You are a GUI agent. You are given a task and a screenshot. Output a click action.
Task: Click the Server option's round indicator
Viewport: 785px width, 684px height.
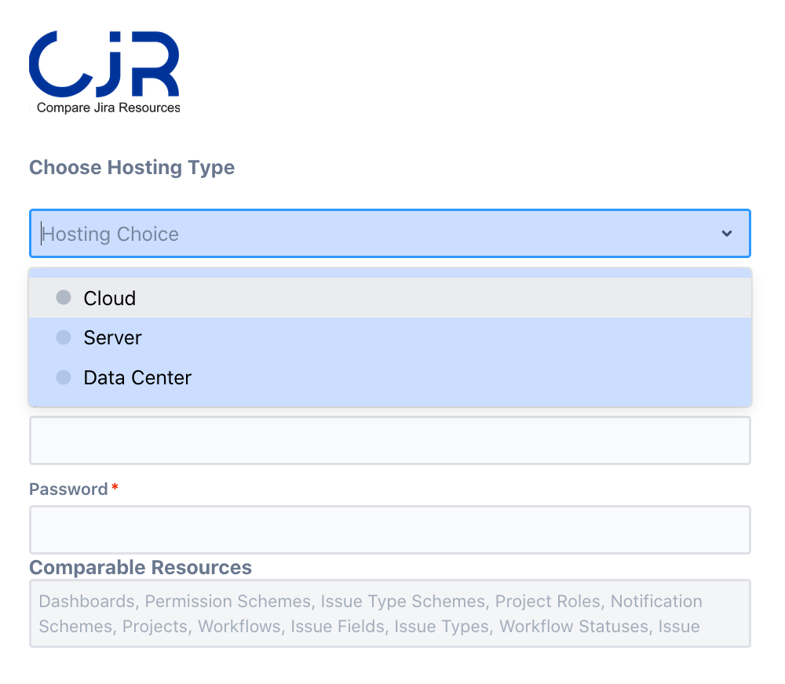64,337
